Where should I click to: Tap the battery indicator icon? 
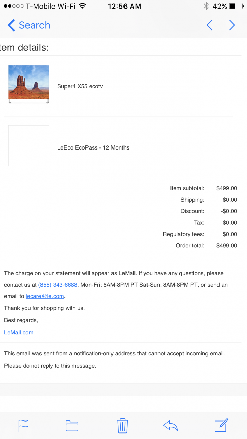(x=237, y=6)
